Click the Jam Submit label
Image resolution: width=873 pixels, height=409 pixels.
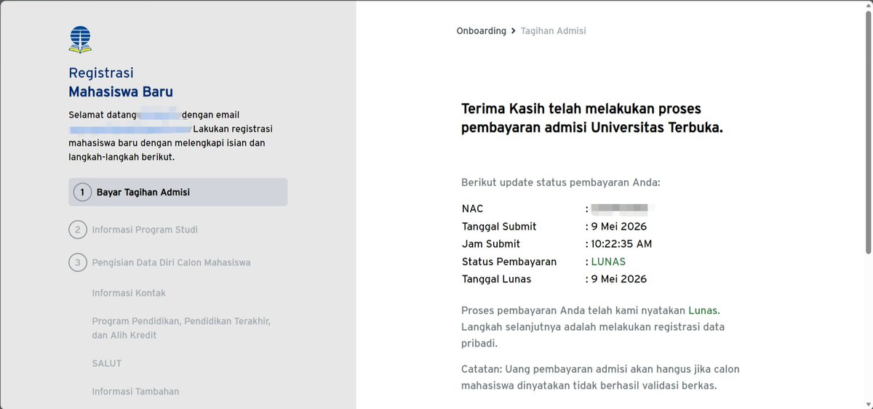point(491,244)
